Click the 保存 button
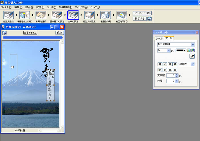Screen dimensions: 200x141 coord(60,33)
